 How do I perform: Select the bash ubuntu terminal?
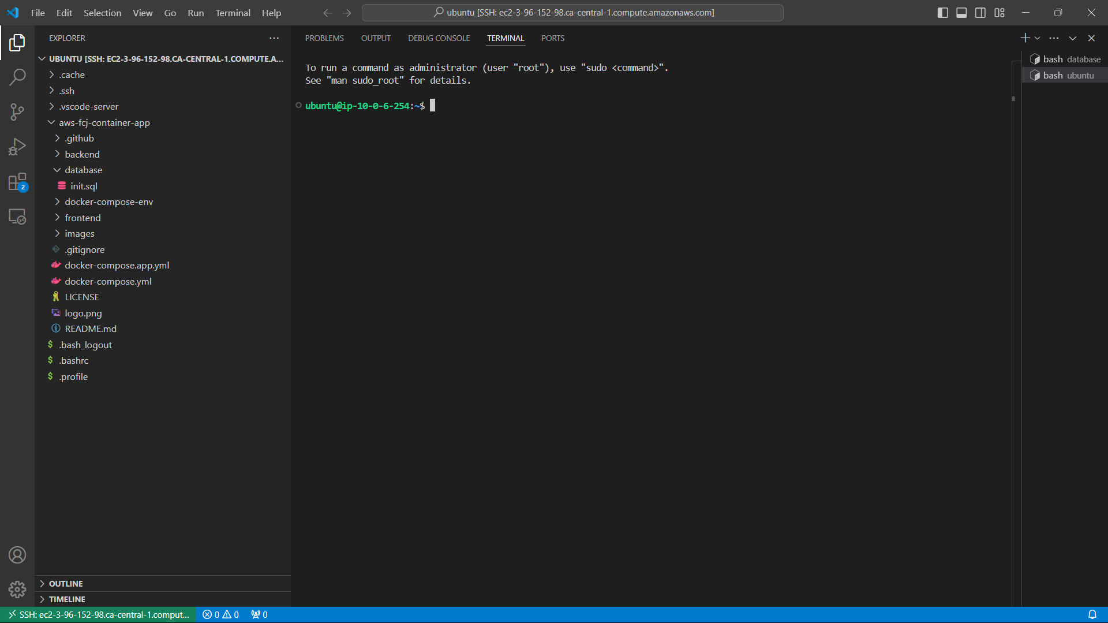(x=1065, y=75)
